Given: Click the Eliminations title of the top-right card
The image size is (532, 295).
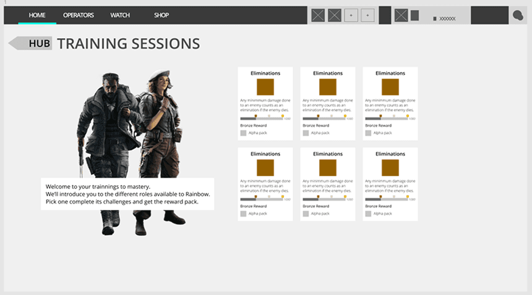Looking at the screenshot, I should click(390, 73).
